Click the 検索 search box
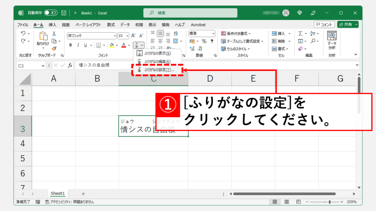 190,13
